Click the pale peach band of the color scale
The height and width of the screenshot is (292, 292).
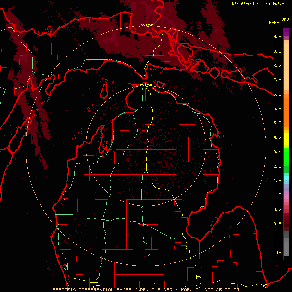286,67
